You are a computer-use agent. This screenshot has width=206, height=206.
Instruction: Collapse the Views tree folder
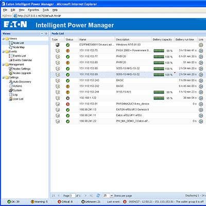coord(3,39)
